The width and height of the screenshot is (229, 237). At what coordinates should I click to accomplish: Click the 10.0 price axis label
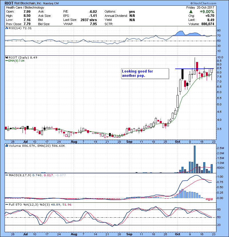[x=220, y=57]
